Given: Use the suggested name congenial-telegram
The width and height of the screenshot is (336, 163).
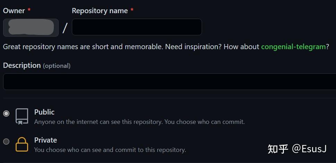Looking at the screenshot, I should click(293, 46).
